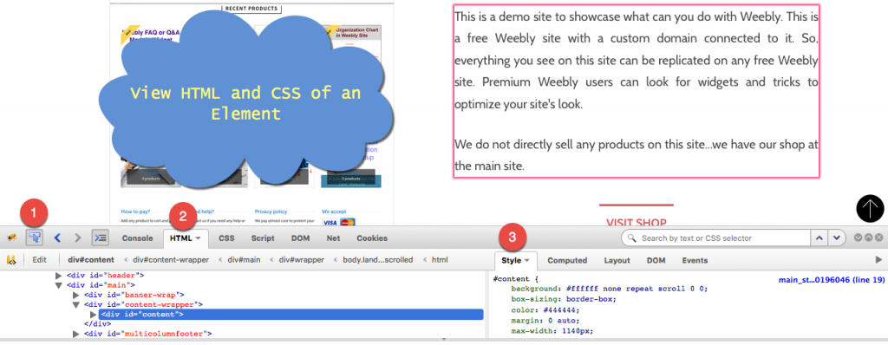Screen dimensions: 888x345
Task: Open the Cookies panel
Action: click(x=372, y=238)
